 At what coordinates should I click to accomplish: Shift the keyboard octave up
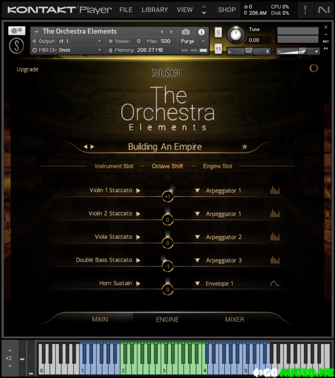click(x=10, y=350)
